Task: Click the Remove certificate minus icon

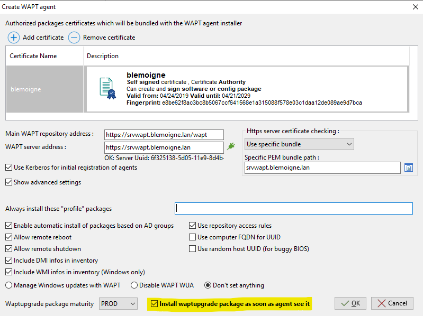Action: [74, 38]
